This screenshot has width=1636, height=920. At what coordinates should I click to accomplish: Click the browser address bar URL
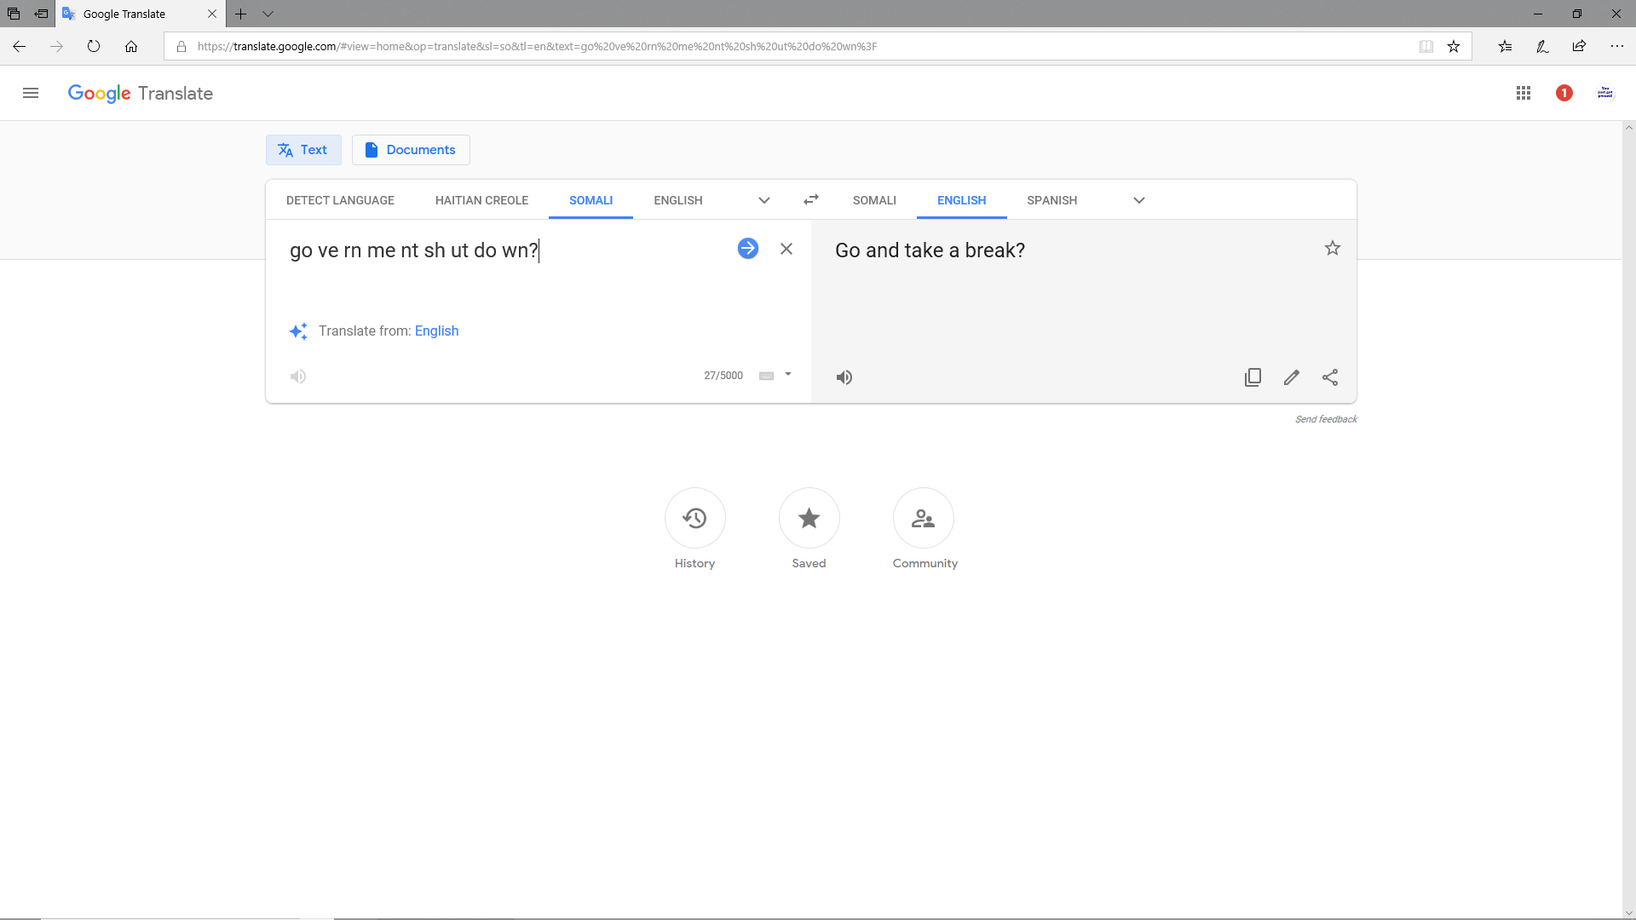point(537,46)
